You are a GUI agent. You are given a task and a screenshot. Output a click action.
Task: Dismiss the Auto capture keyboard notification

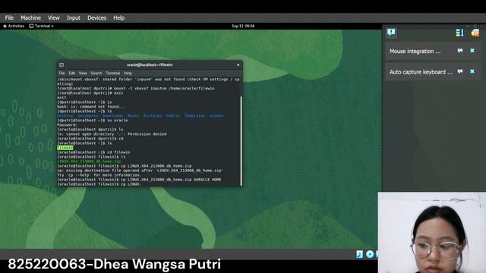[x=472, y=71]
